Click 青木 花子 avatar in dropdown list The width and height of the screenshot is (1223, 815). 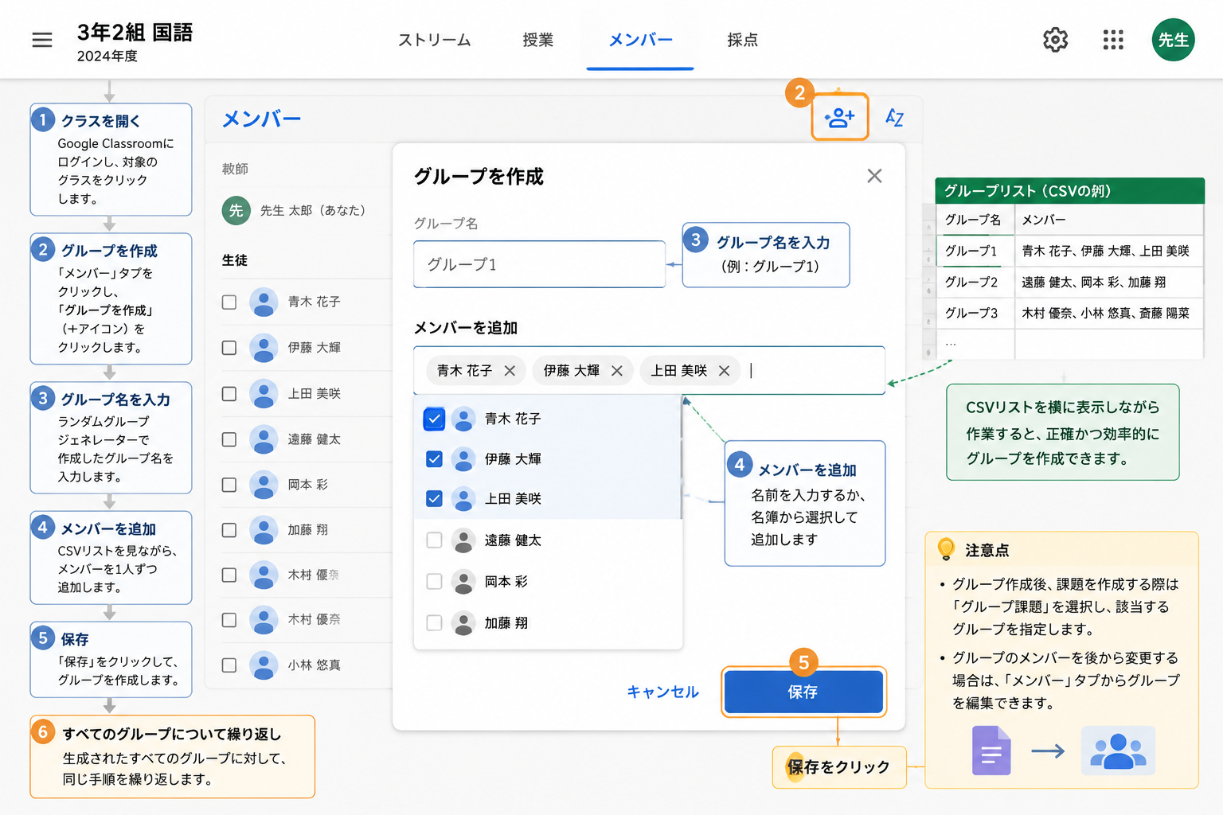463,419
